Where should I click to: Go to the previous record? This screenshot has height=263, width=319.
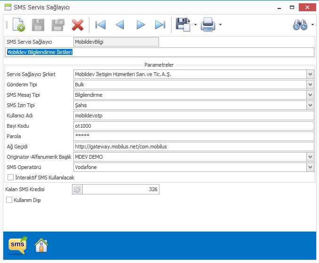point(120,25)
